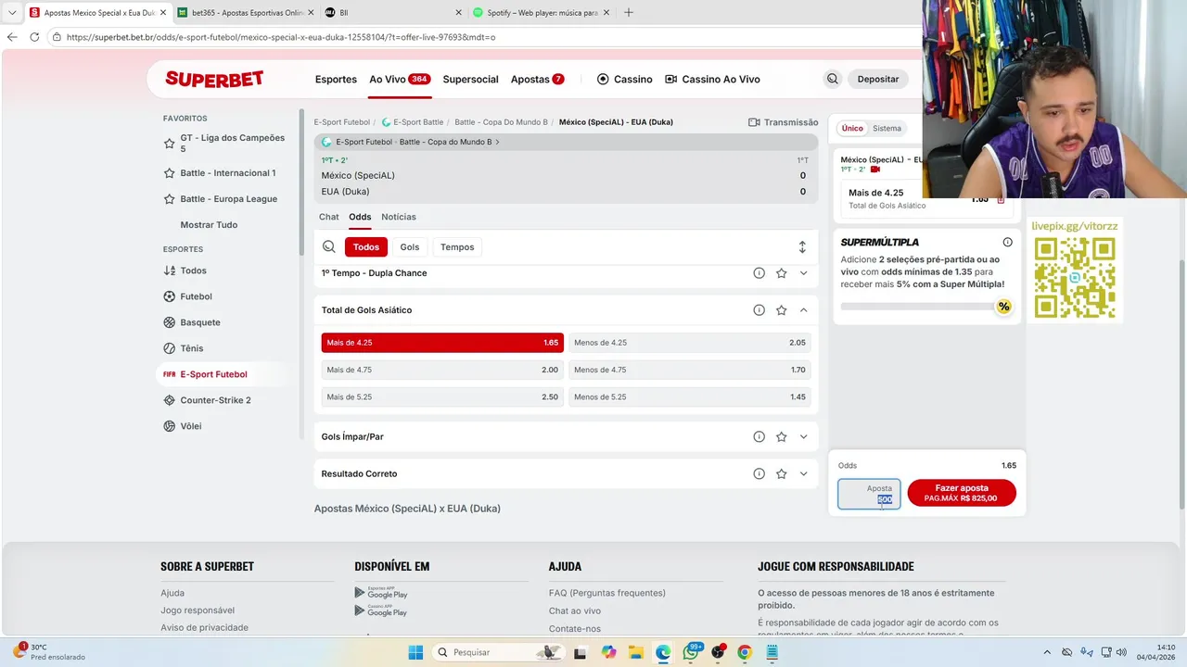The height and width of the screenshot is (667, 1187).
Task: Switch bet slip to Sistema mode
Action: tap(887, 129)
